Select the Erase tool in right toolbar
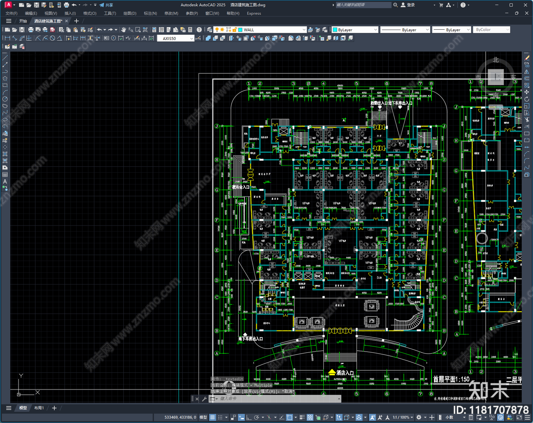Viewport: 533px width, 423px height. point(527,58)
